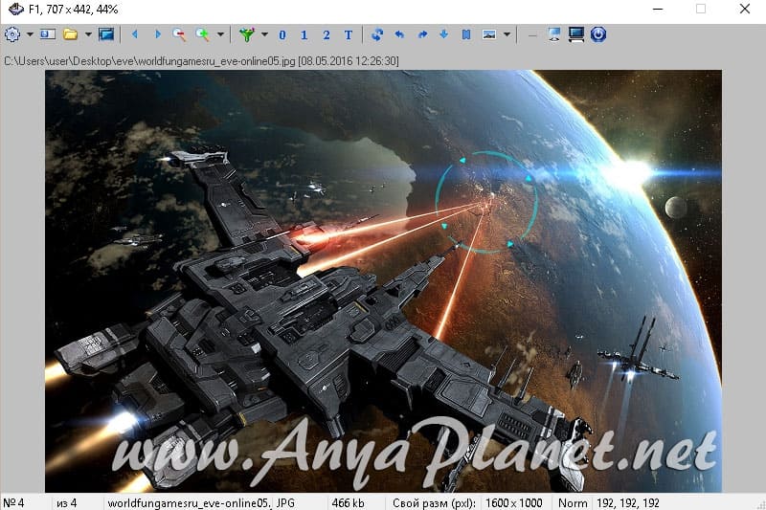766x510 pixels.
Task: Minimize the viewer window
Action: (658, 9)
